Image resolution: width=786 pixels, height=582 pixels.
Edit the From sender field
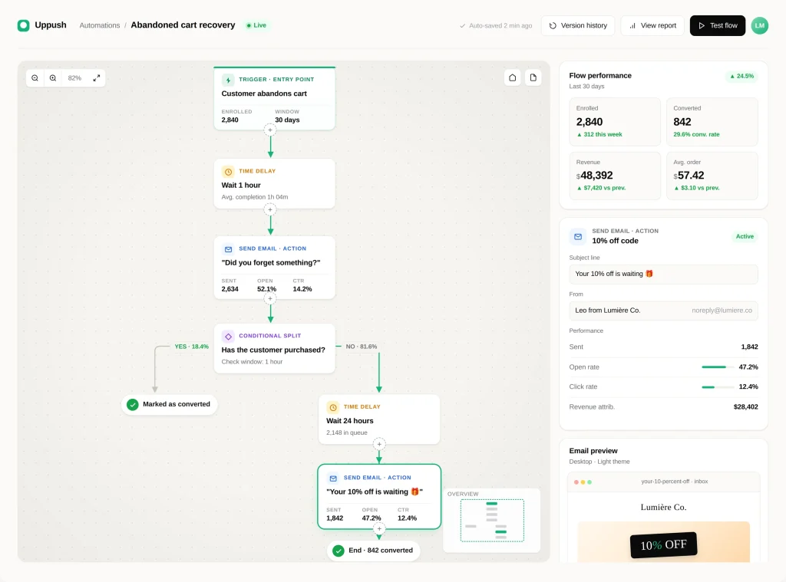click(x=663, y=311)
